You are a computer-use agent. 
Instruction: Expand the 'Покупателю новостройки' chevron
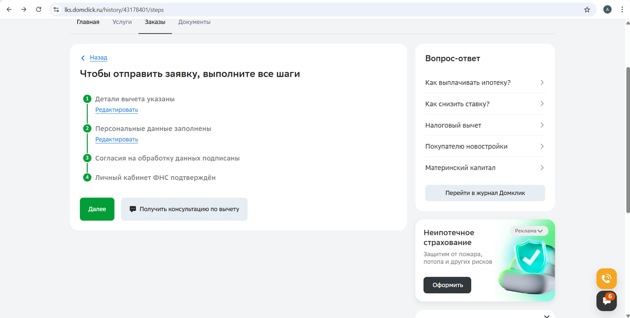(542, 146)
